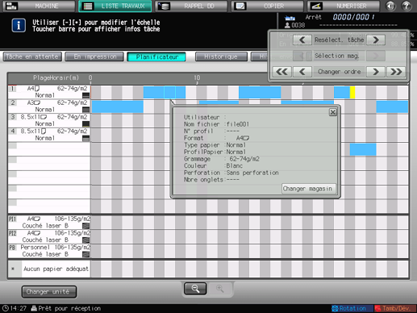Open the help question mark icon
417x313 pixels.
pyautogui.click(x=407, y=6)
